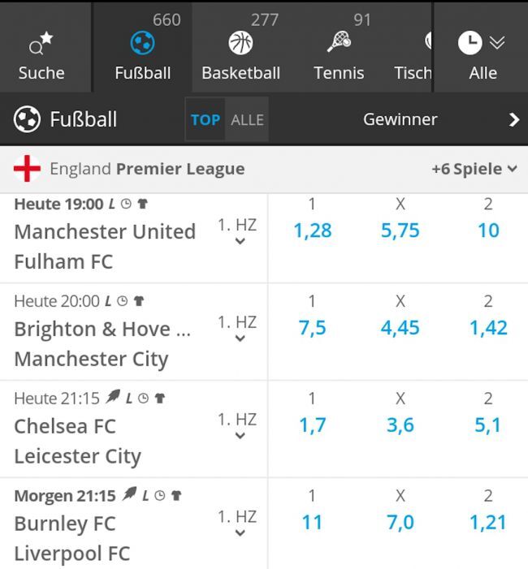Click the England flag icon
Screen dimensions: 528x569
tap(27, 169)
